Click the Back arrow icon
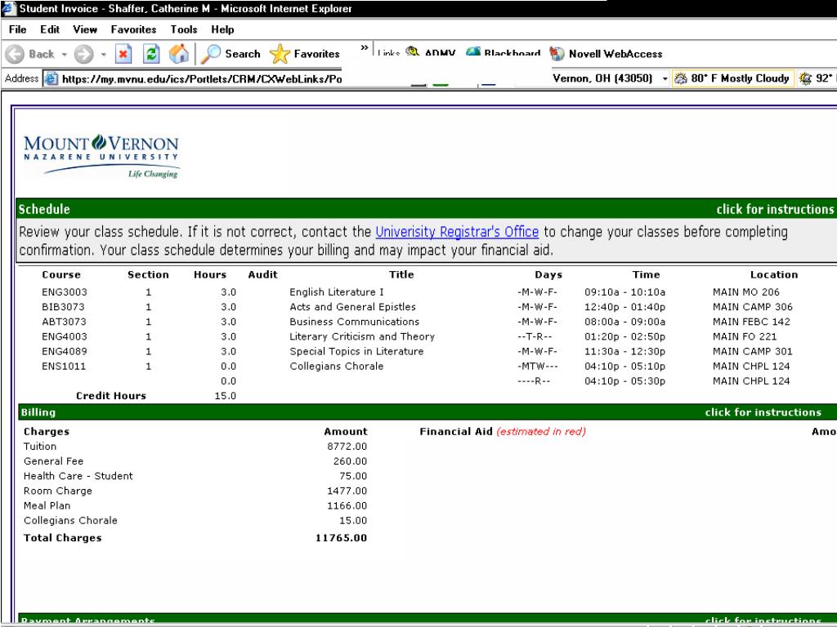837x627 pixels. point(15,54)
